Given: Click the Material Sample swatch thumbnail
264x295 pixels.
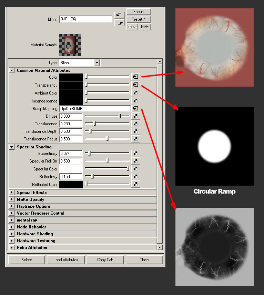Looking at the screenshot, I should (x=70, y=45).
